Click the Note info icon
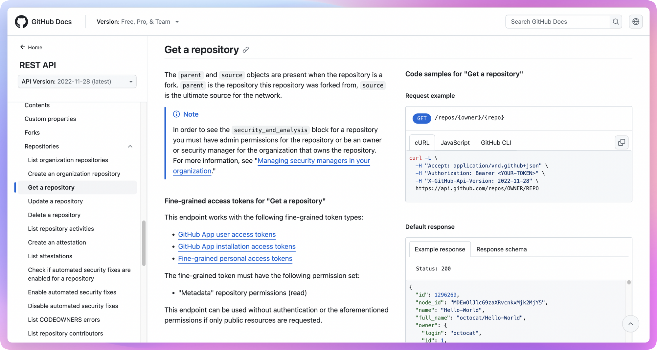Viewport: 657px width, 350px height. coord(176,114)
